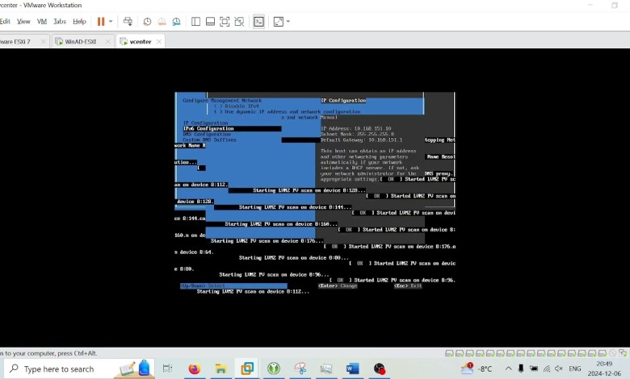Open the power options dropdown arrow beside Pause

click(111, 22)
